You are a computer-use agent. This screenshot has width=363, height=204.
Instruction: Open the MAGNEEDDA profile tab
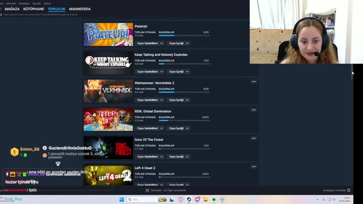[80, 9]
